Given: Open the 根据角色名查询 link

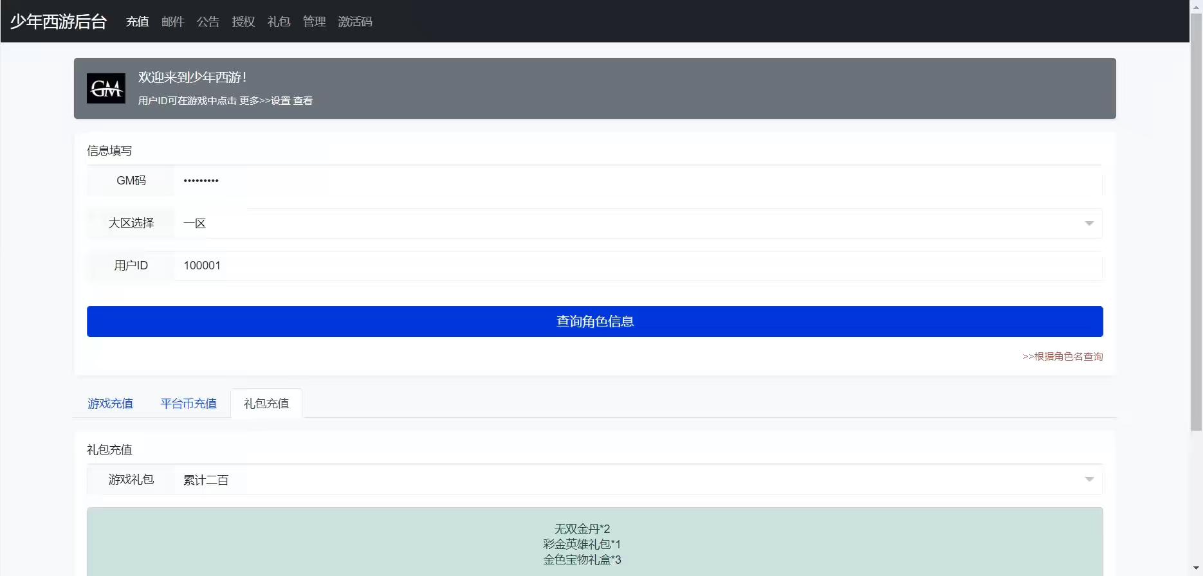Looking at the screenshot, I should click(1063, 356).
